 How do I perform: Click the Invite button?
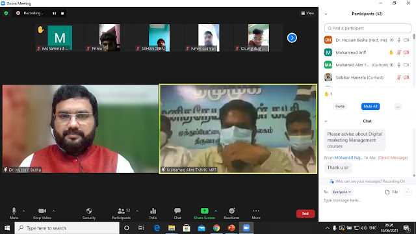point(340,107)
